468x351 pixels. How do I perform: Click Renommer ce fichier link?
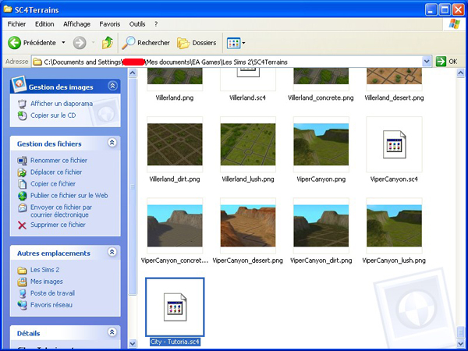coord(58,160)
